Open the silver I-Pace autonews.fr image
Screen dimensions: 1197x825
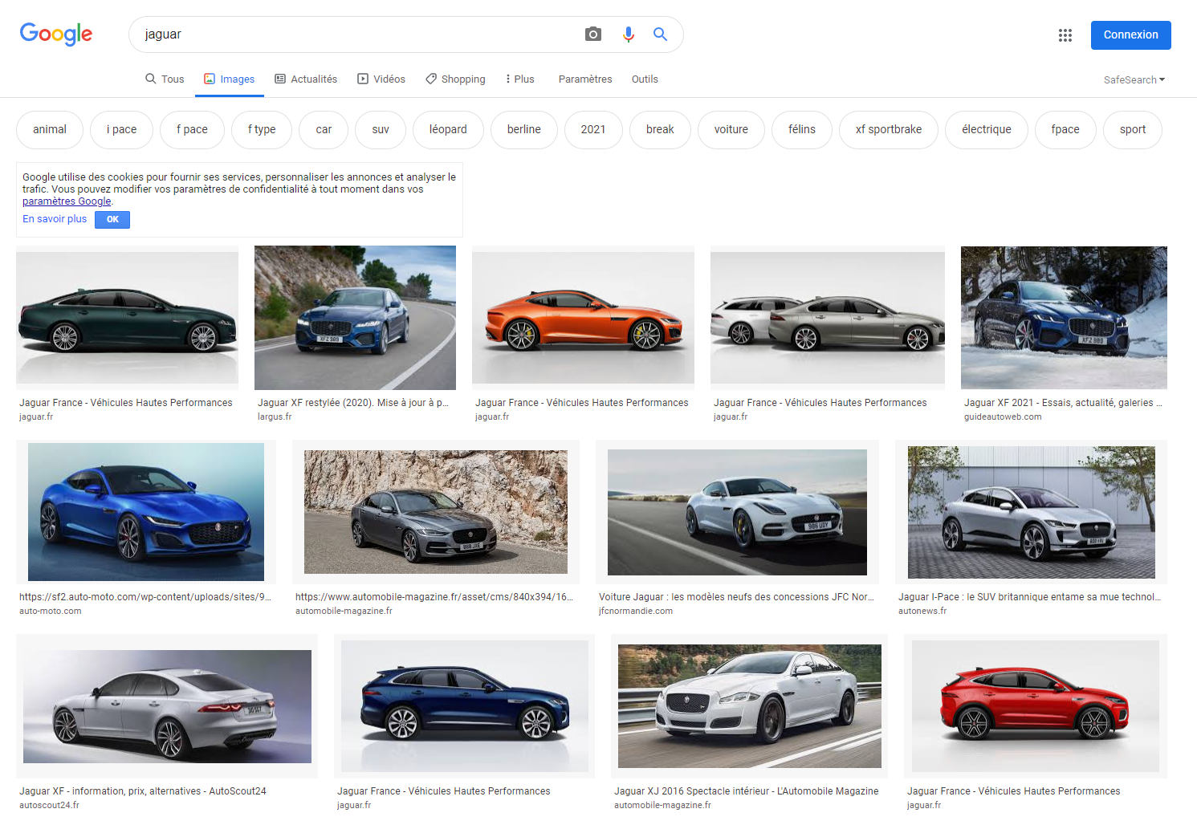pos(1031,512)
